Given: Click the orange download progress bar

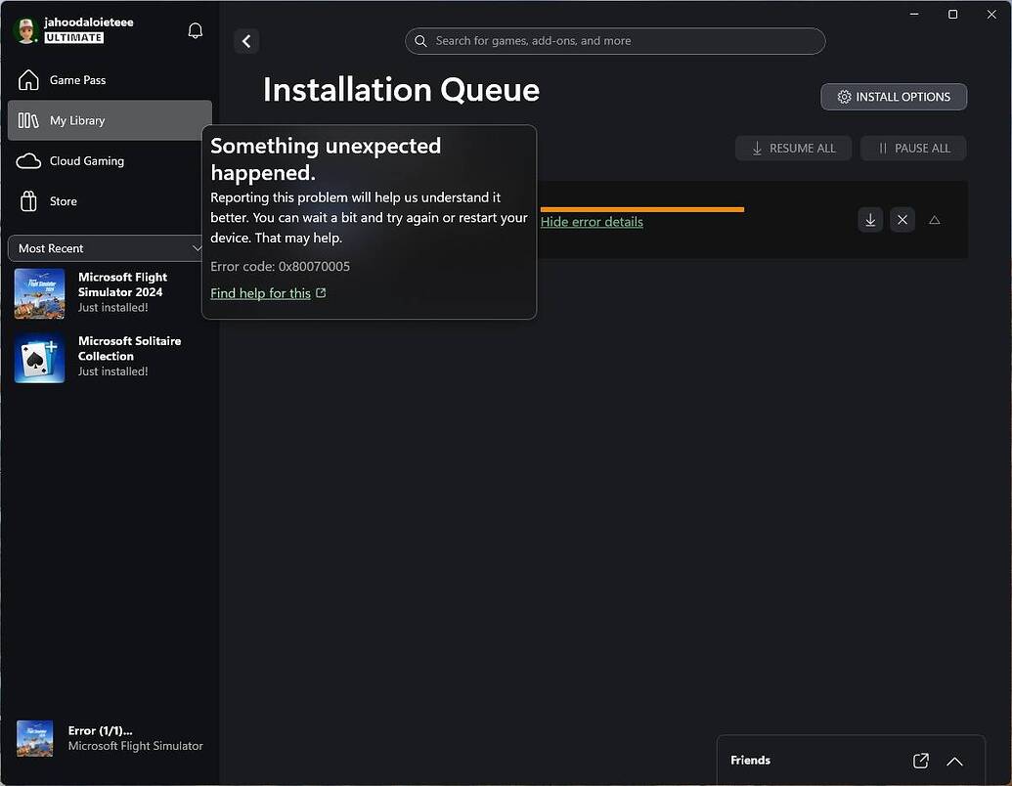Looking at the screenshot, I should (642, 208).
